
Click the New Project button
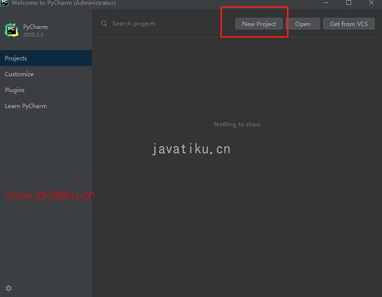259,24
